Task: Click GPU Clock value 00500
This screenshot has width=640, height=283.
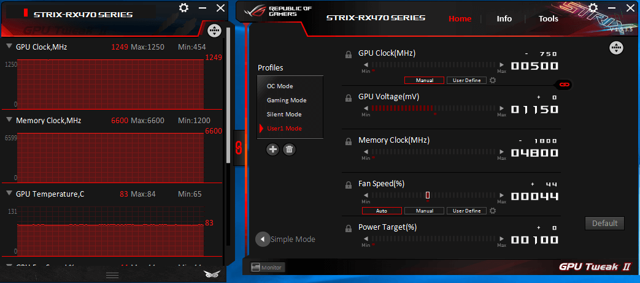Action: pyautogui.click(x=534, y=66)
